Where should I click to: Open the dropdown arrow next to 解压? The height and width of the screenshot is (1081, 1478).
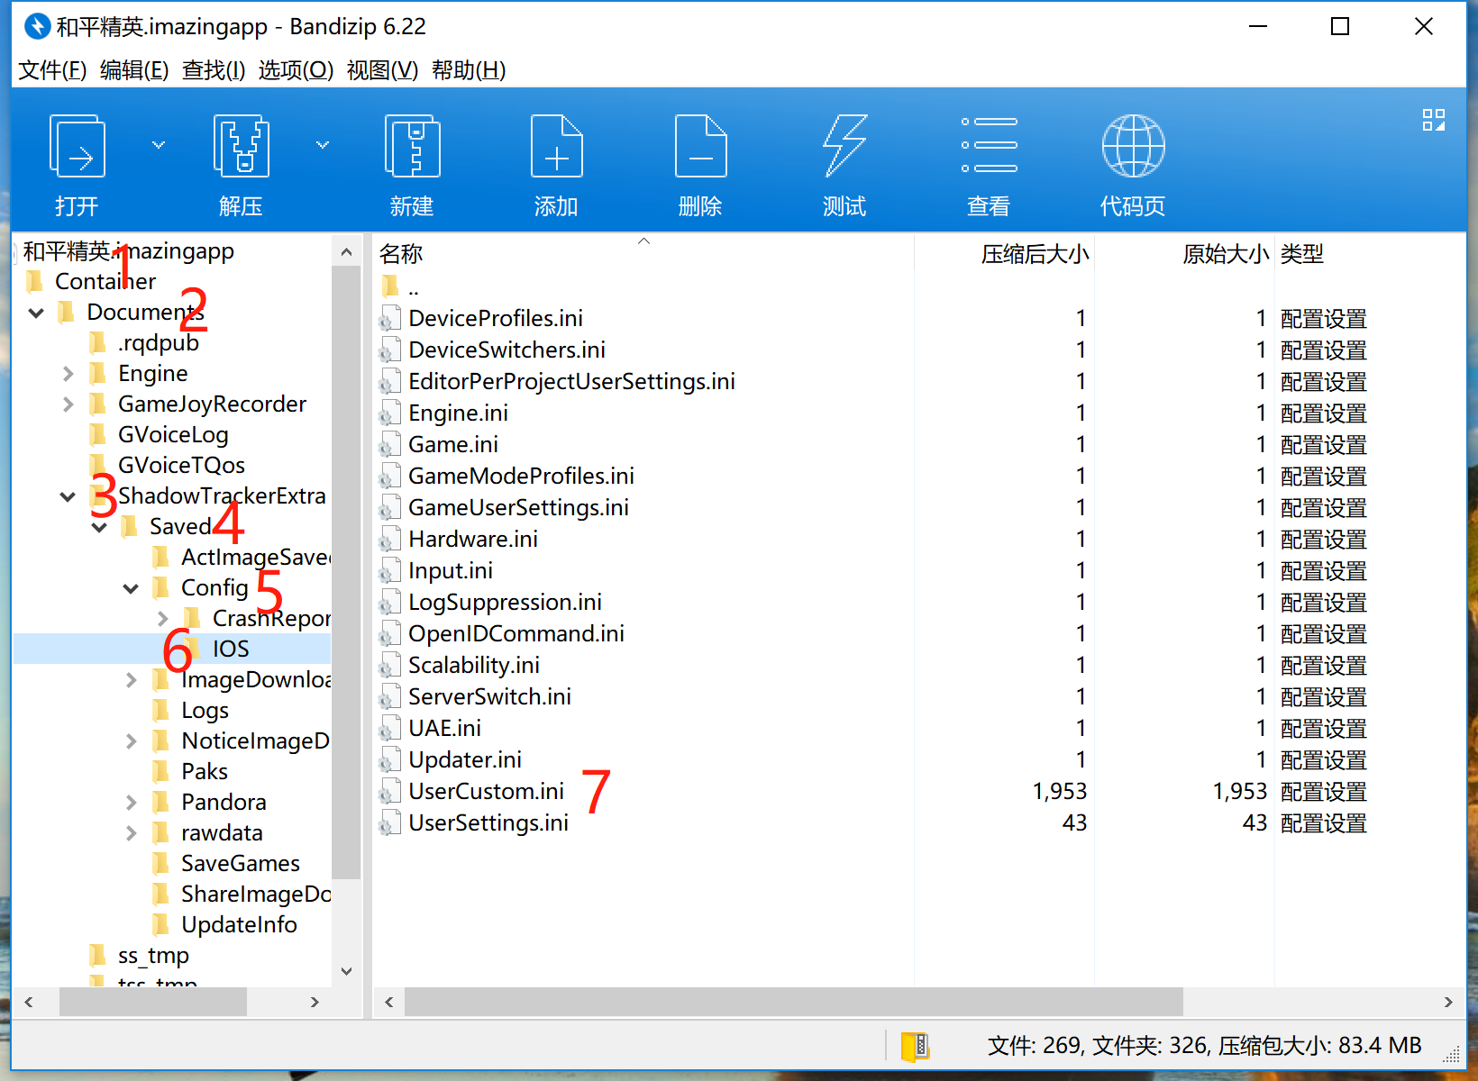[x=323, y=144]
